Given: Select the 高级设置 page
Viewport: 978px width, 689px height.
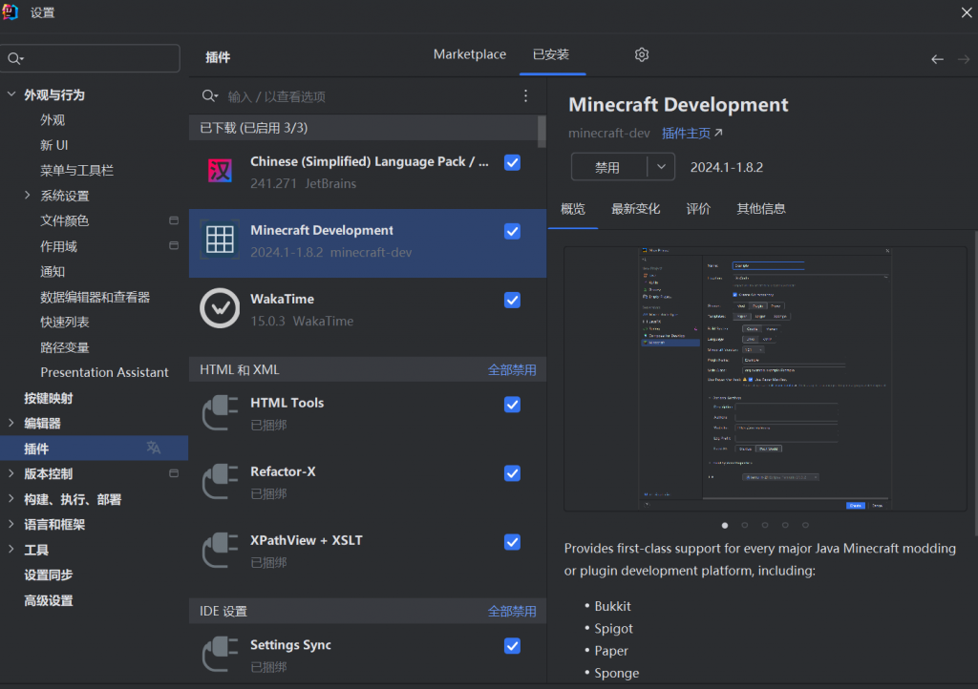Looking at the screenshot, I should point(49,600).
